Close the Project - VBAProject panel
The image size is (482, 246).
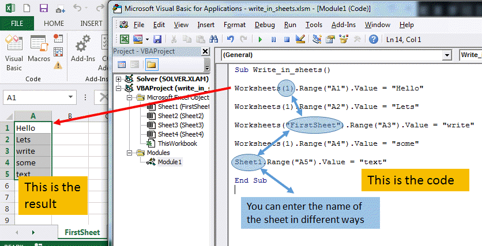coord(205,51)
